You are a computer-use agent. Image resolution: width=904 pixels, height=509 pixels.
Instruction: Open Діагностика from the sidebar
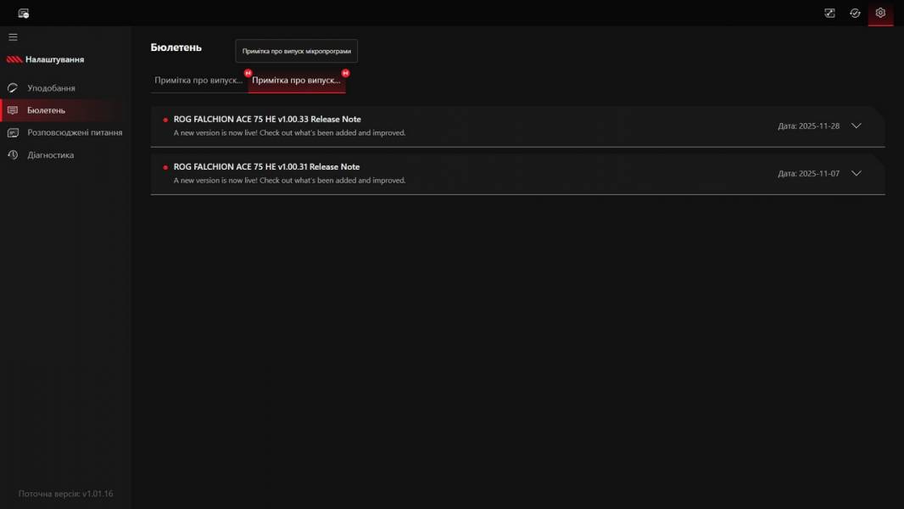click(50, 155)
